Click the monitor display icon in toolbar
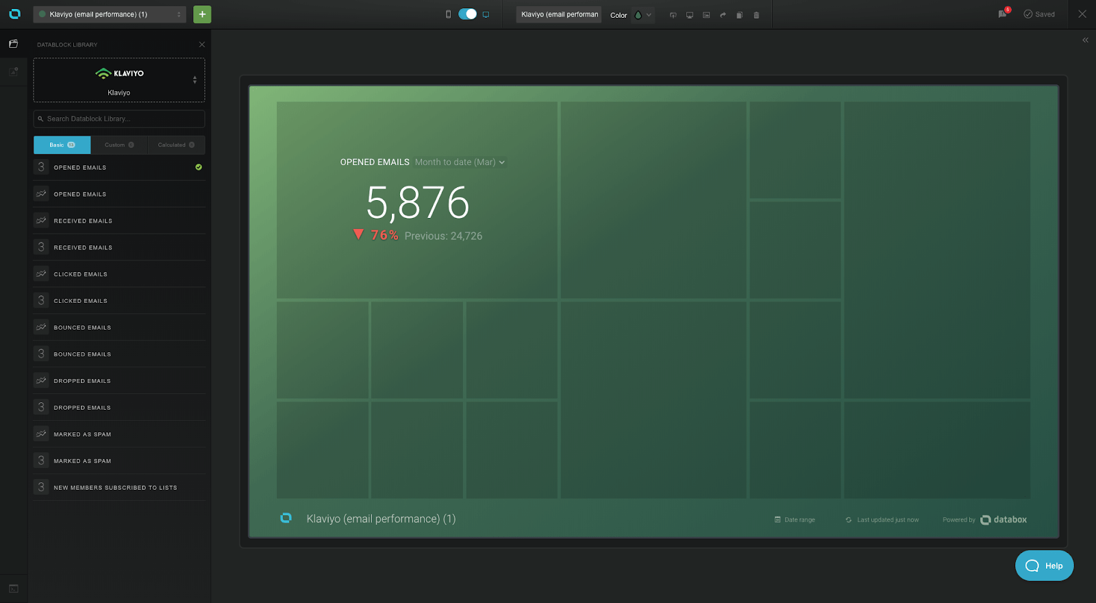Image resolution: width=1096 pixels, height=603 pixels. pyautogui.click(x=690, y=15)
